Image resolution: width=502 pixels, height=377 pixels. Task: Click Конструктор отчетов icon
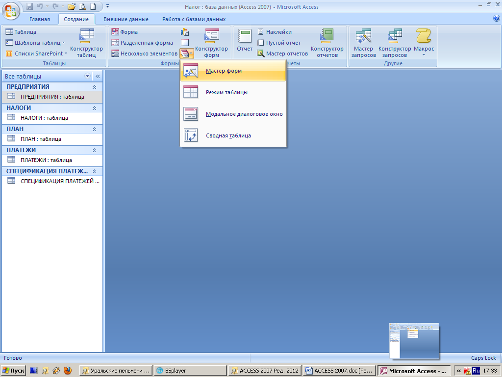[x=327, y=43]
